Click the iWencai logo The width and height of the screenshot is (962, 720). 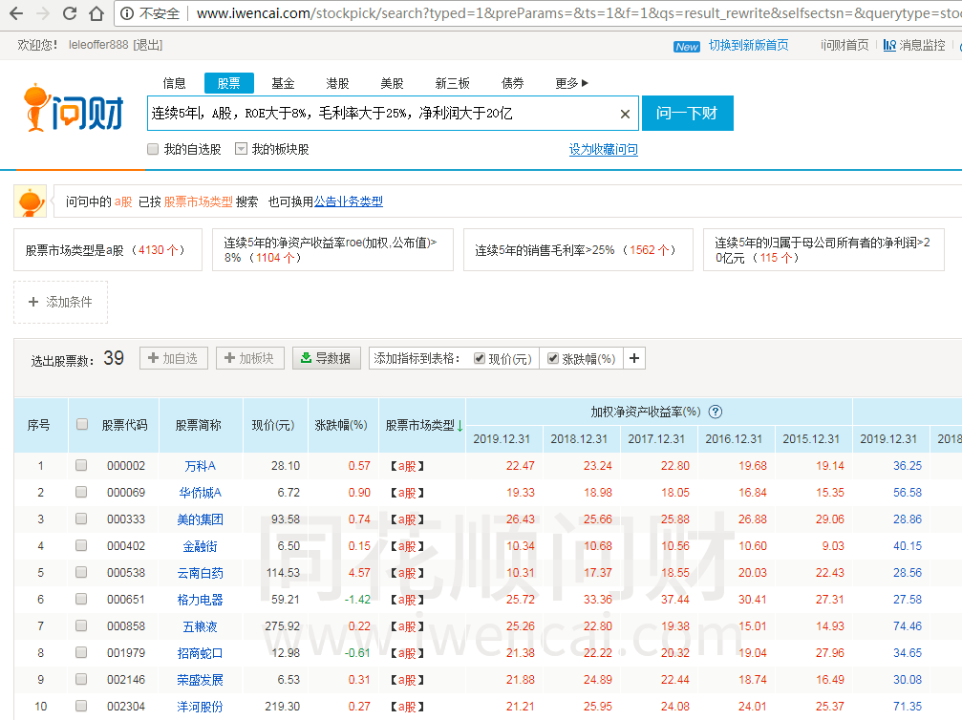pos(74,109)
